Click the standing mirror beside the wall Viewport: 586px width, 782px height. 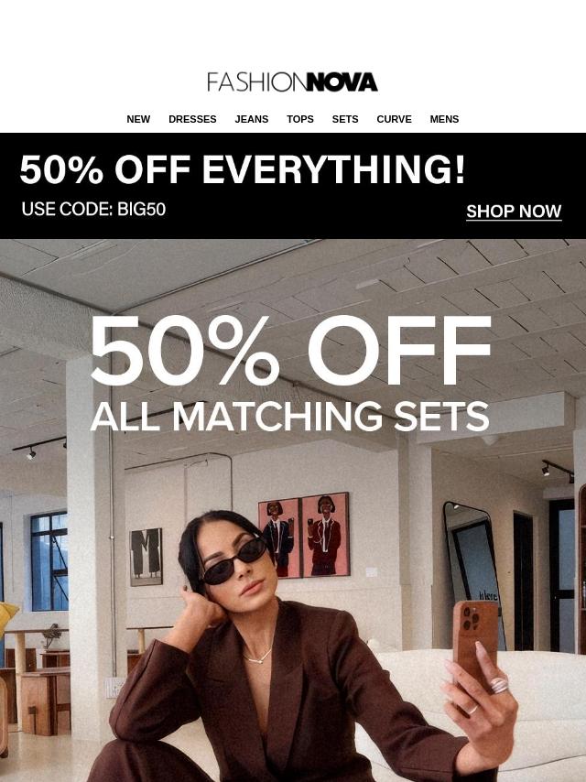click(x=475, y=573)
